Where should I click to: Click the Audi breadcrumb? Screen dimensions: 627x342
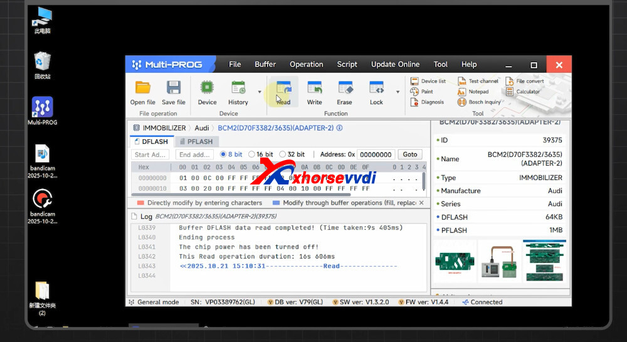201,128
